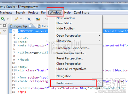Image resolution: width=128 pixels, height=94 pixels.
Task: Open the left panel view menu triangle
Action: [4, 31]
